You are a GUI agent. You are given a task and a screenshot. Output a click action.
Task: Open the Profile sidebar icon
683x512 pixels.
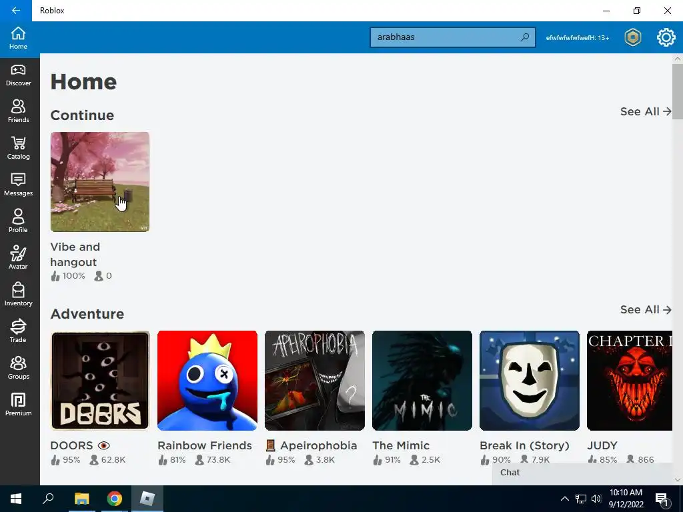pyautogui.click(x=18, y=221)
